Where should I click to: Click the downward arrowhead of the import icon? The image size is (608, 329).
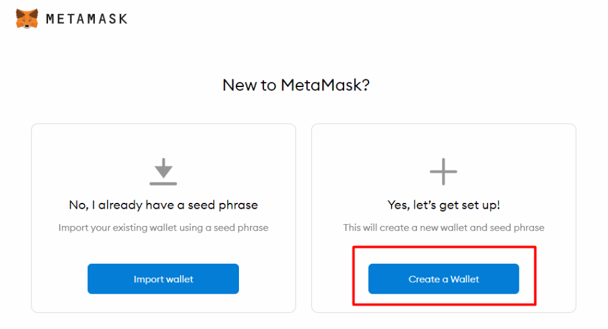(163, 172)
